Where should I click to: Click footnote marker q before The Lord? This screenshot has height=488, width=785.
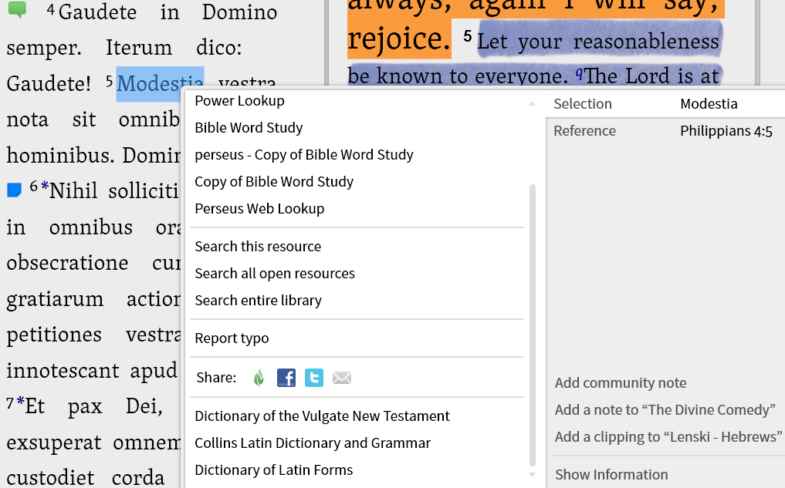[x=579, y=75]
